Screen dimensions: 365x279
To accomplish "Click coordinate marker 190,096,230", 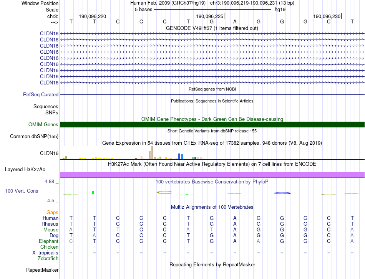I will click(x=327, y=16).
